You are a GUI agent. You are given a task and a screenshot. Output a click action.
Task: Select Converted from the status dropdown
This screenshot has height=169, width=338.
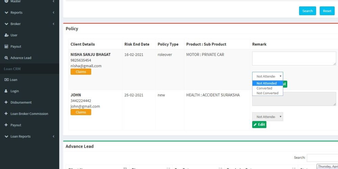coord(264,88)
